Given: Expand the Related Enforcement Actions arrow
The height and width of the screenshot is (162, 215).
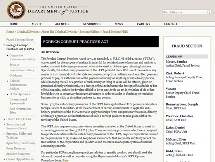Looking at the screenshot, I should tap(7, 81).
